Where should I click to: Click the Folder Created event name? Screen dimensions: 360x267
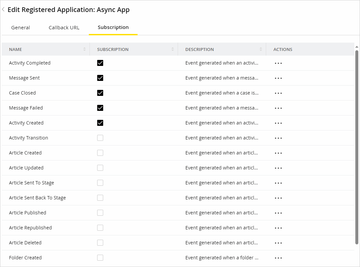click(25, 258)
